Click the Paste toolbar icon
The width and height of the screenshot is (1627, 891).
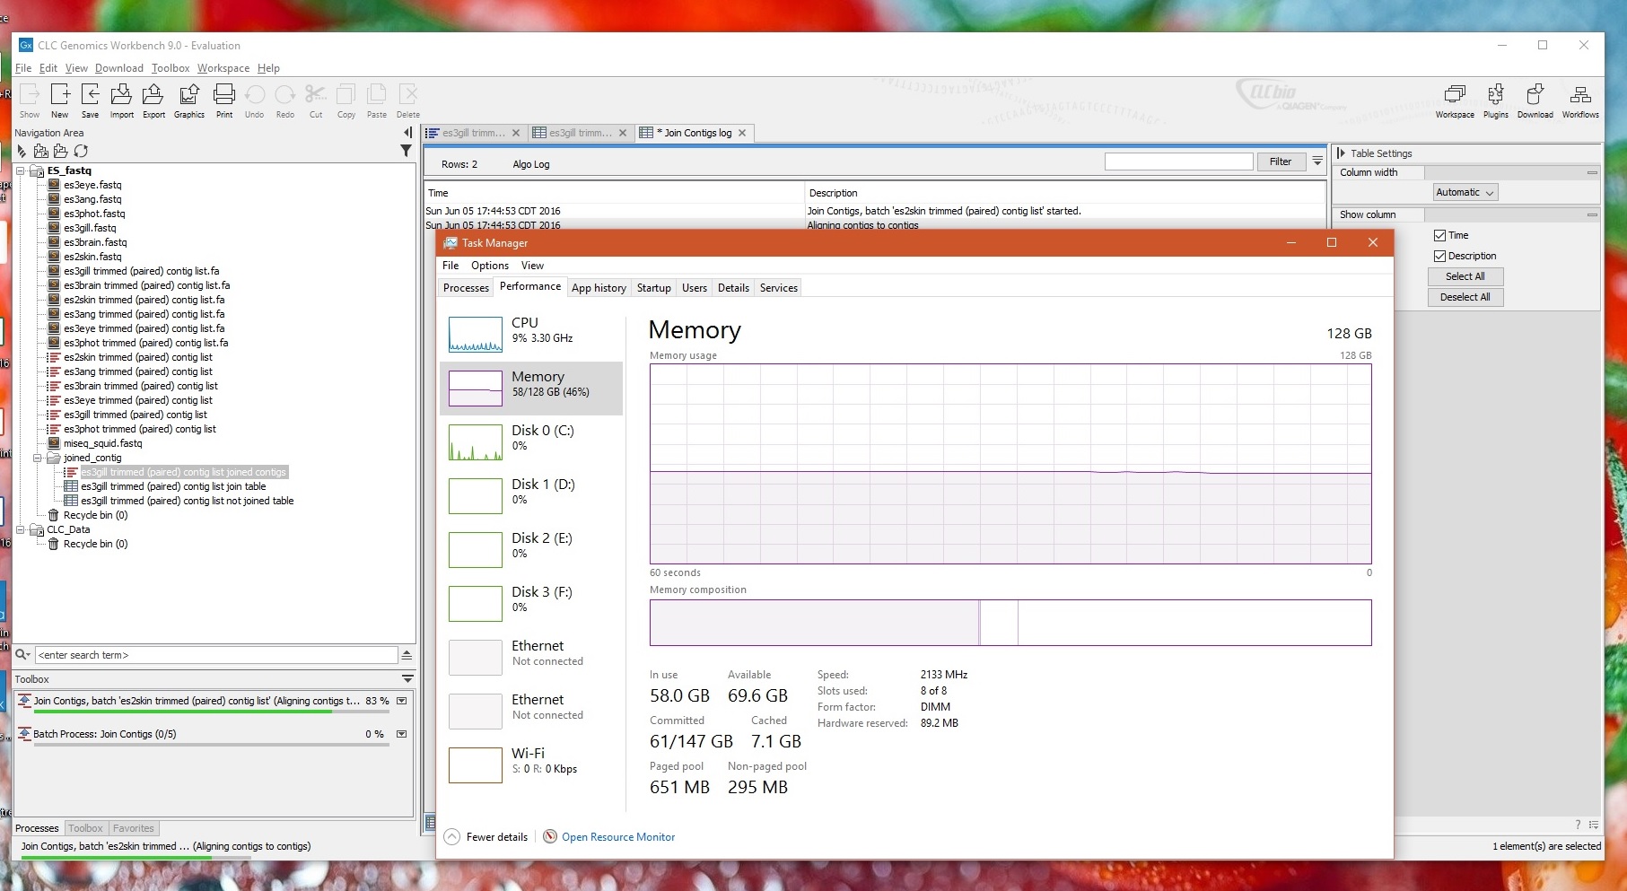pyautogui.click(x=377, y=100)
